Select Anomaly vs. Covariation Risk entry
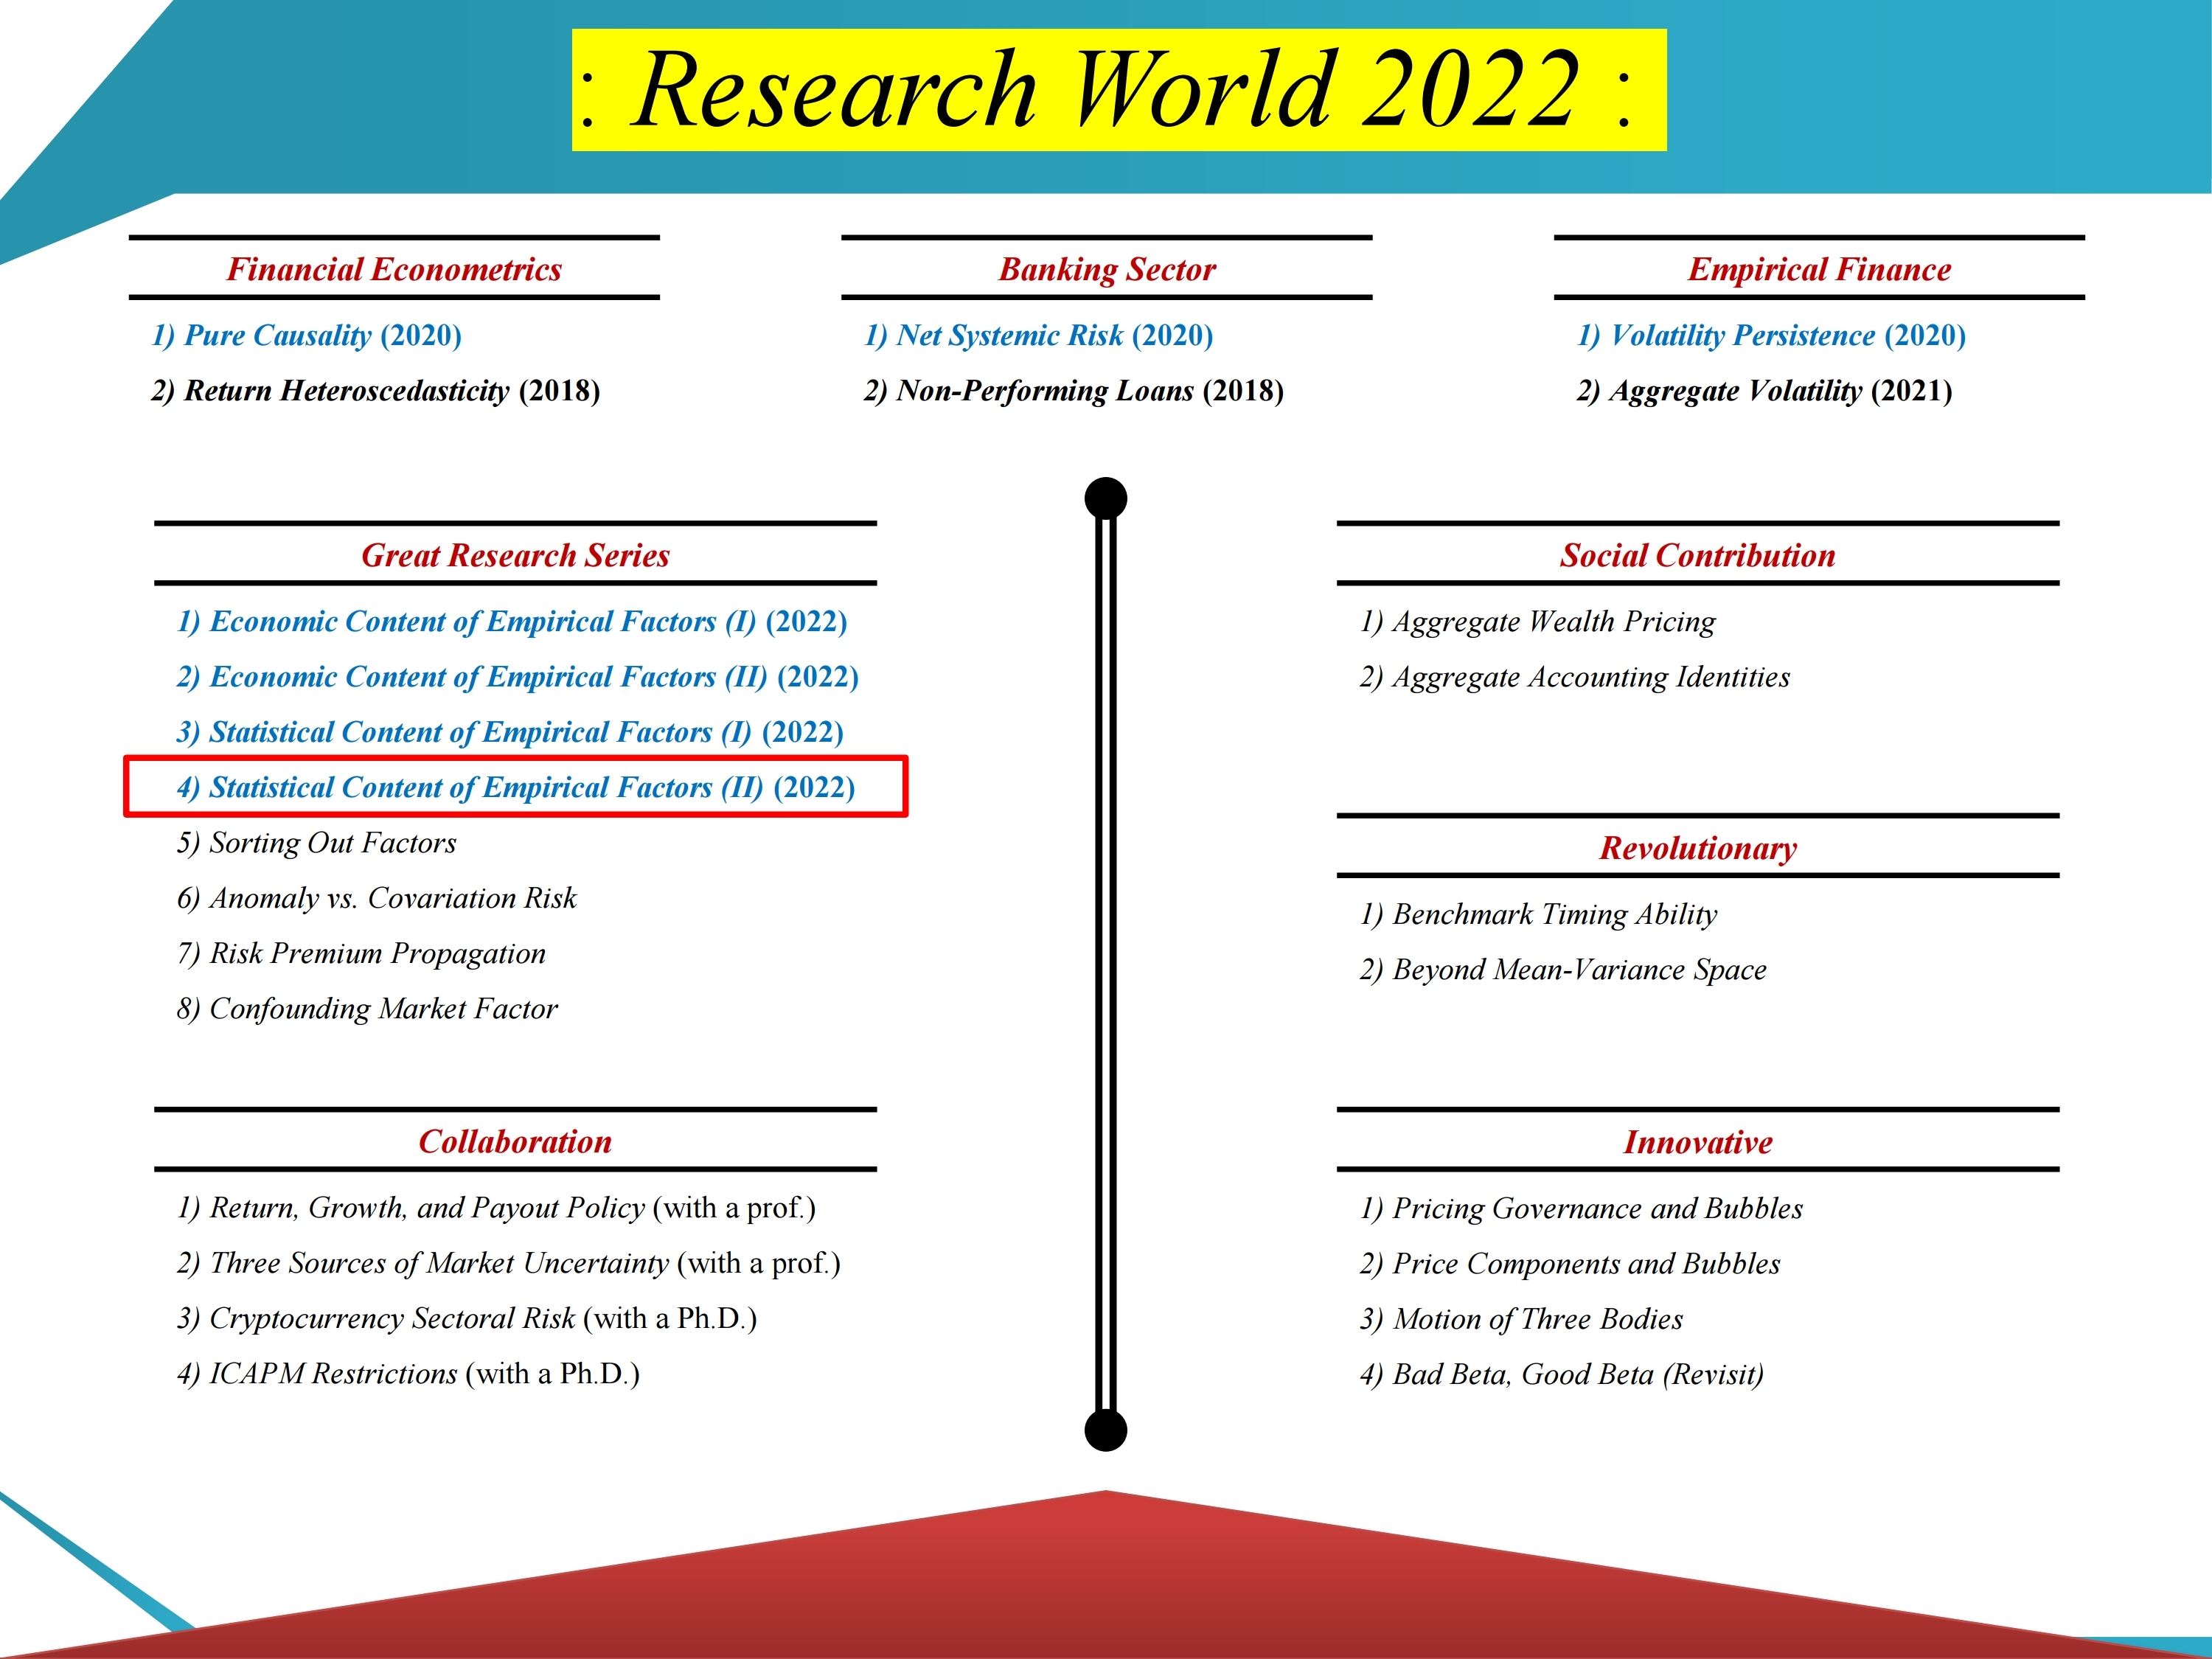 377,898
